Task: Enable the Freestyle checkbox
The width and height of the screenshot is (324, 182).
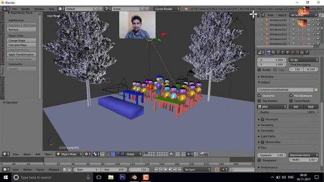Action: 263,119
